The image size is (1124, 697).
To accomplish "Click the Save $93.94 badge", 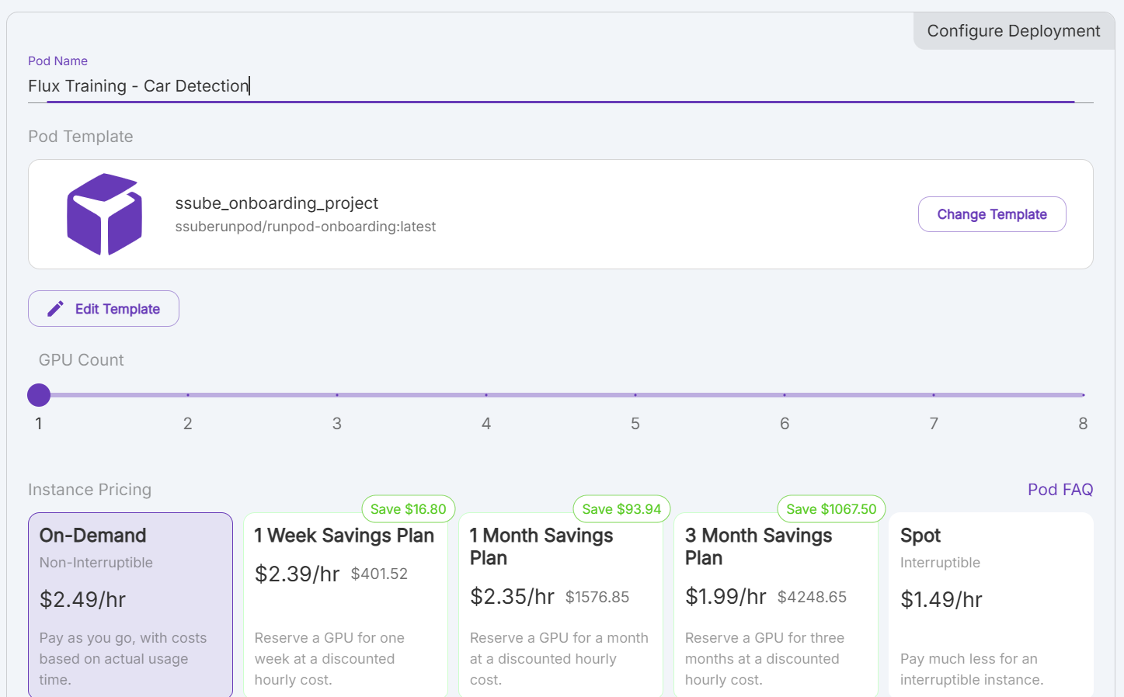I will click(621, 509).
